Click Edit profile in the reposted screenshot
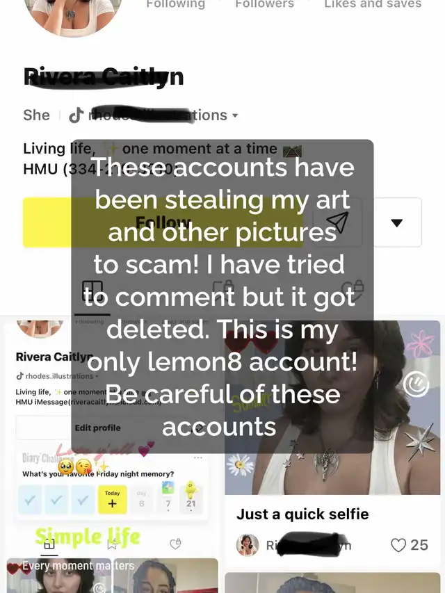This screenshot has height=593, width=445. coord(97,428)
